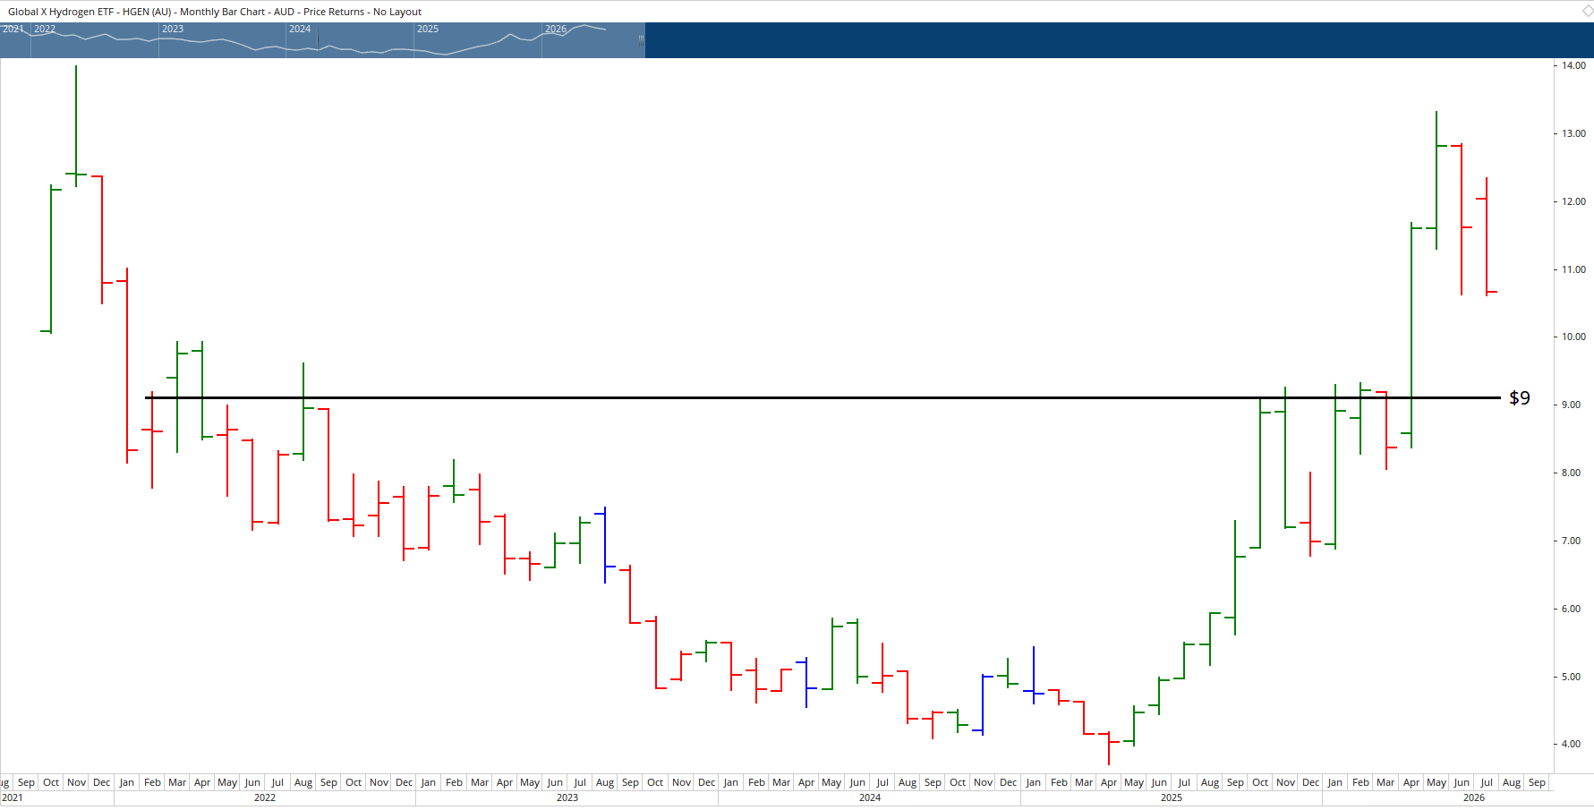1594x810 pixels.
Task: Select 2023 in the top navigator strip
Action: 173,29
